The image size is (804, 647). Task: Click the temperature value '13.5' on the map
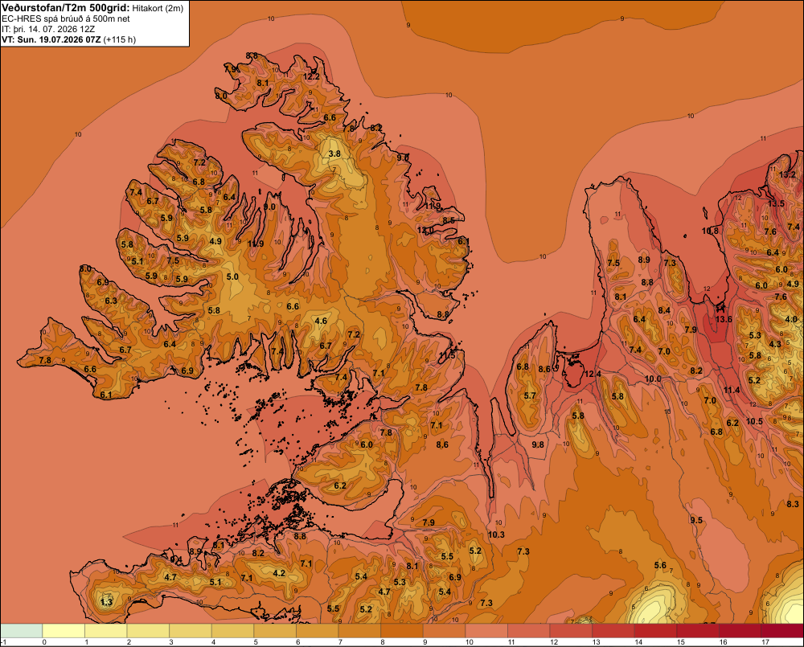(776, 203)
